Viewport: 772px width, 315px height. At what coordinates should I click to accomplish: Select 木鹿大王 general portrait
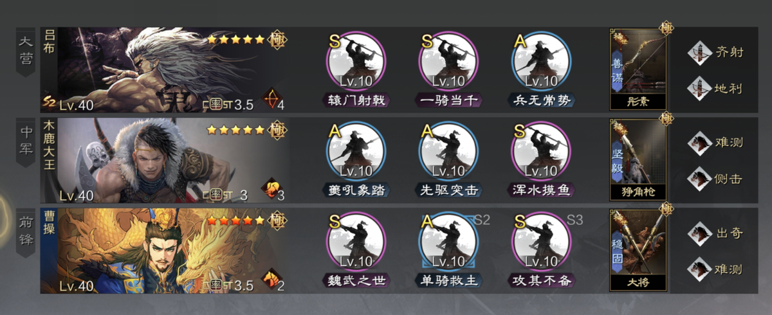[165, 160]
